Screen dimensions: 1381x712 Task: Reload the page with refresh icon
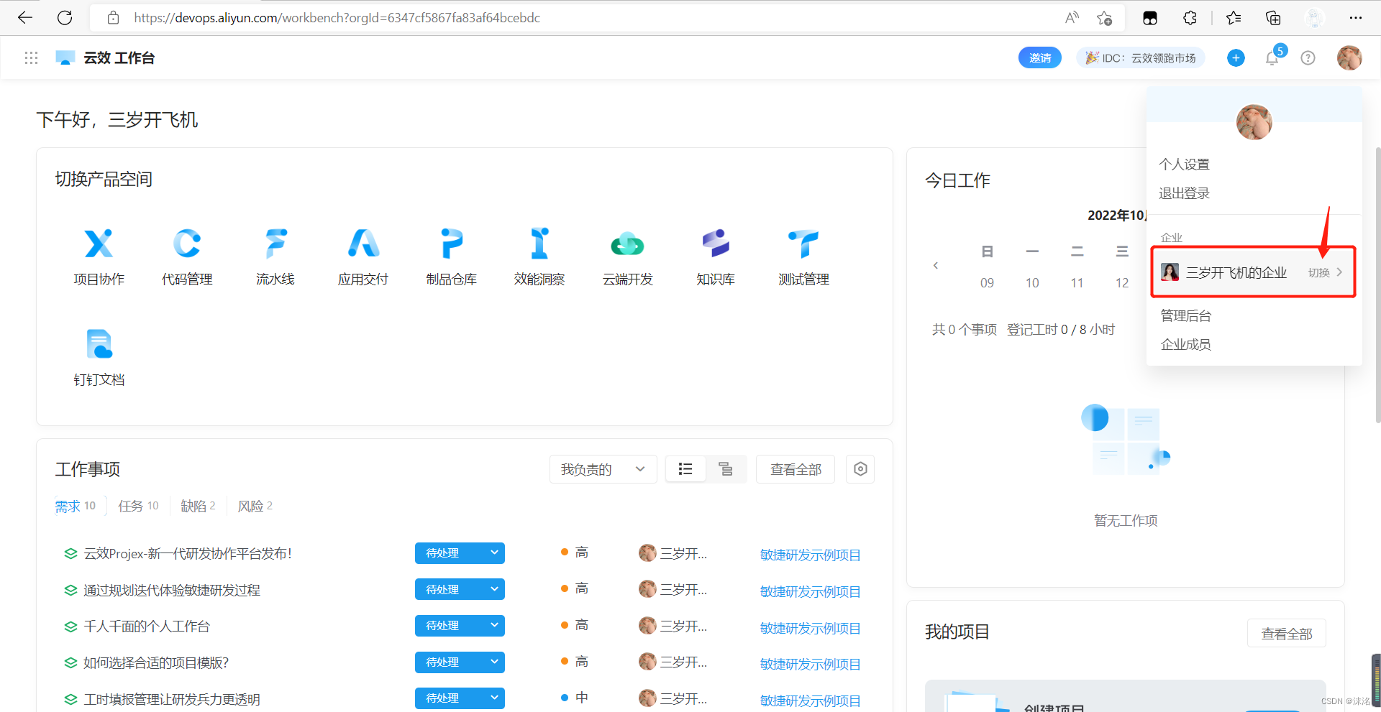(65, 17)
